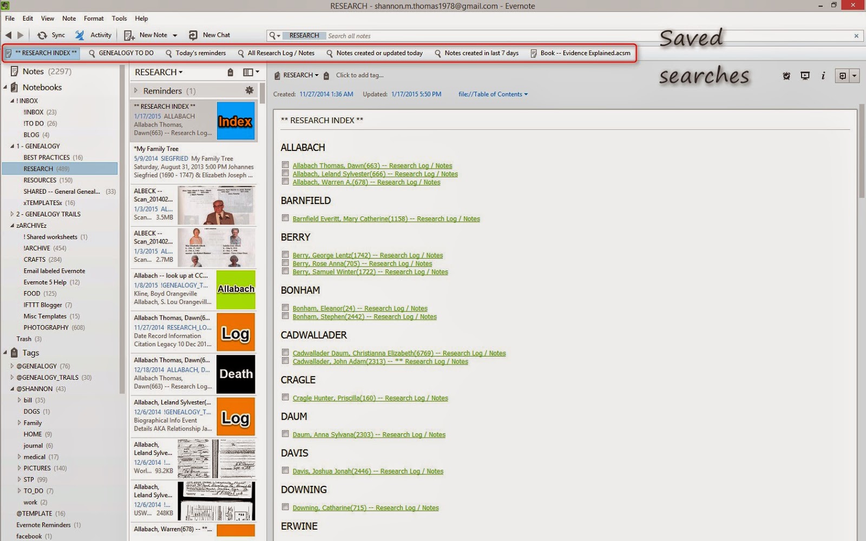Open the GENEALOGY TO DO saved search shortcut
This screenshot has height=541, width=866.
pyautogui.click(x=121, y=53)
